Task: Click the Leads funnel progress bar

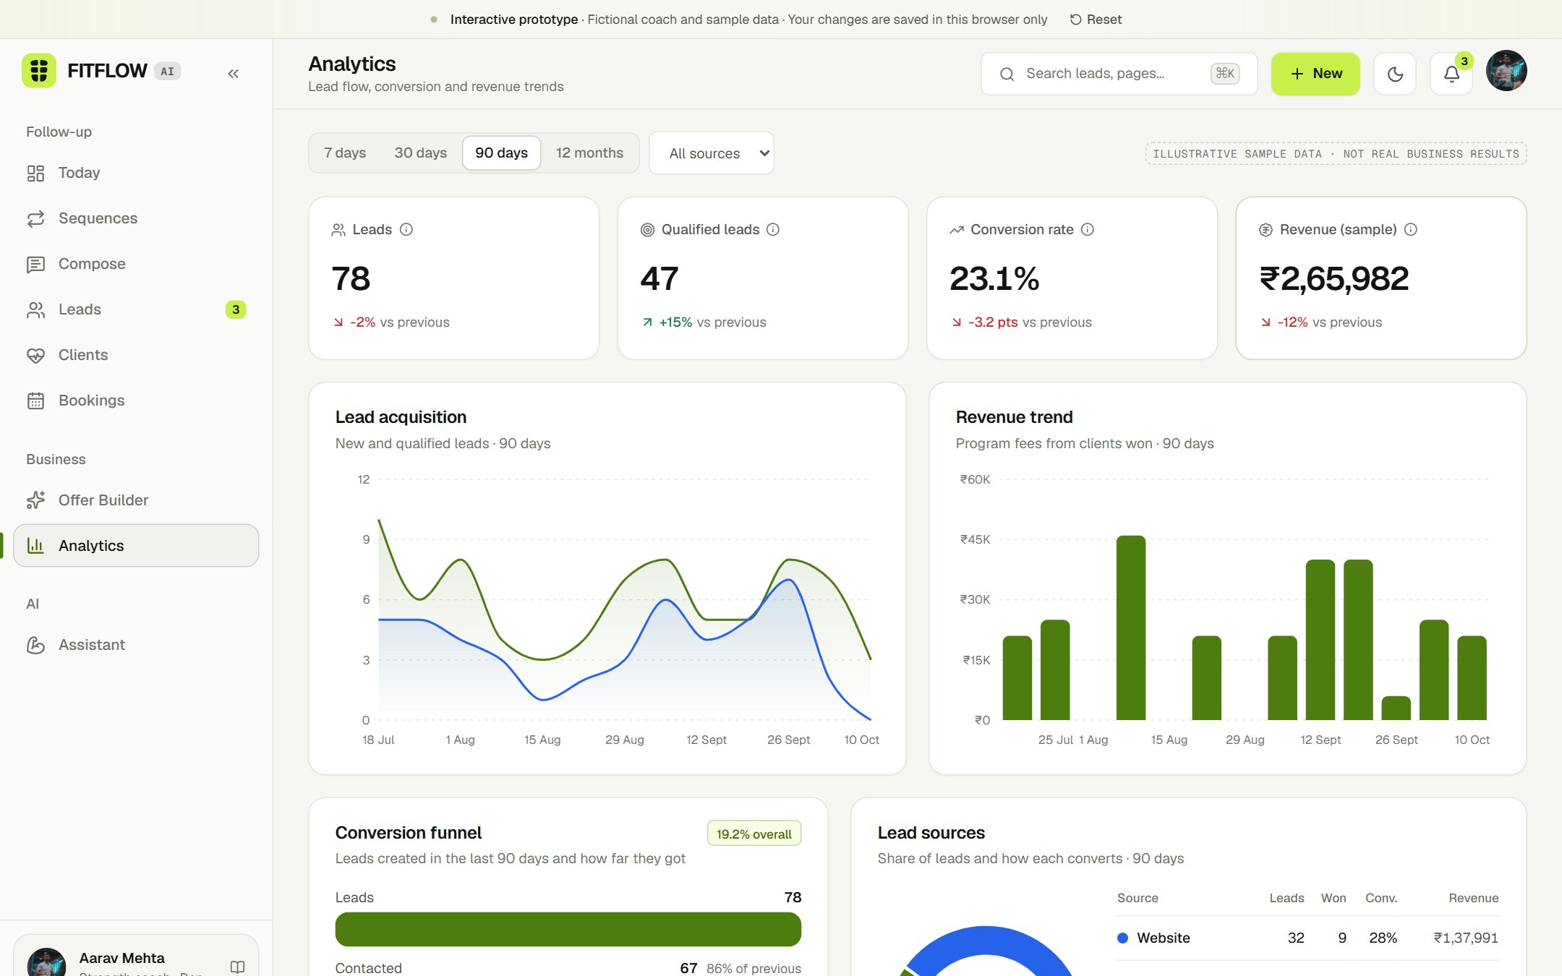Action: click(568, 929)
